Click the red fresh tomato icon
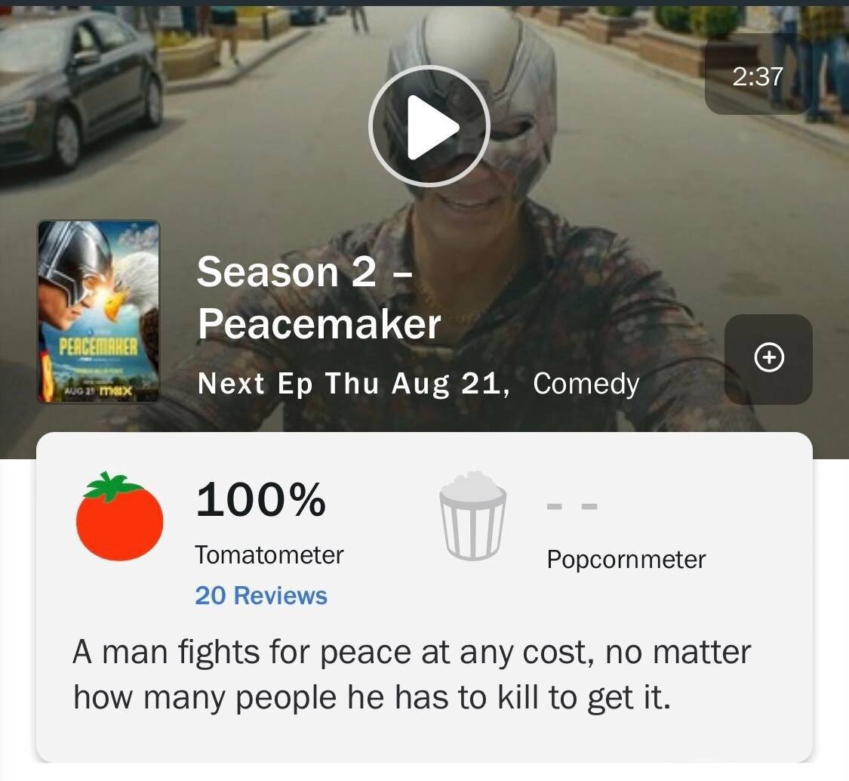 pyautogui.click(x=119, y=516)
